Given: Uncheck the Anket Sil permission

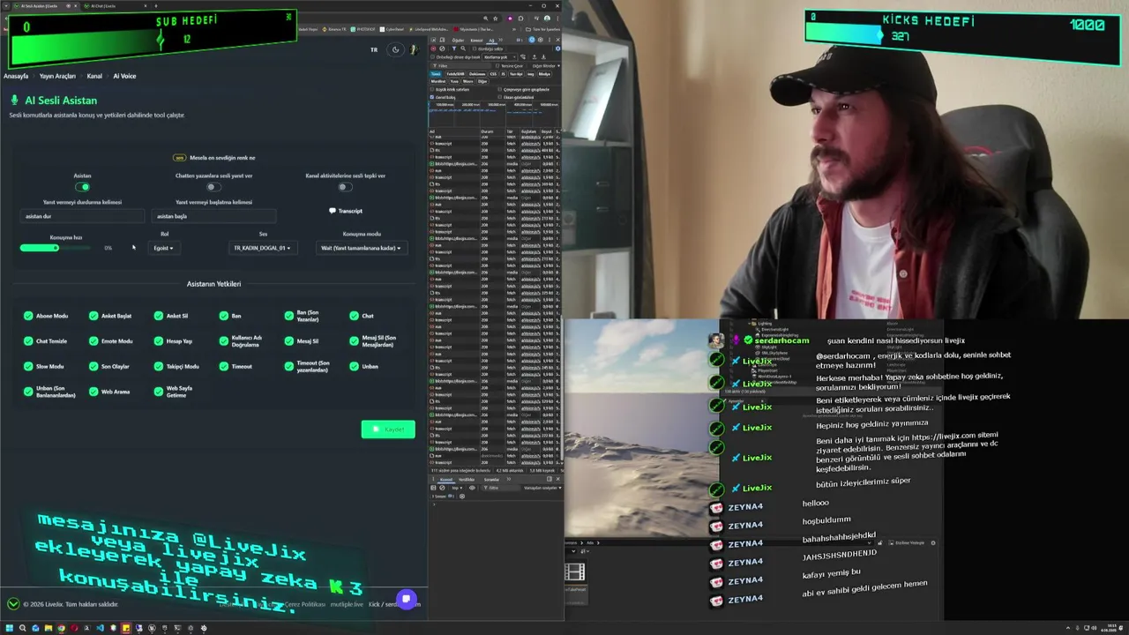Looking at the screenshot, I should [159, 316].
